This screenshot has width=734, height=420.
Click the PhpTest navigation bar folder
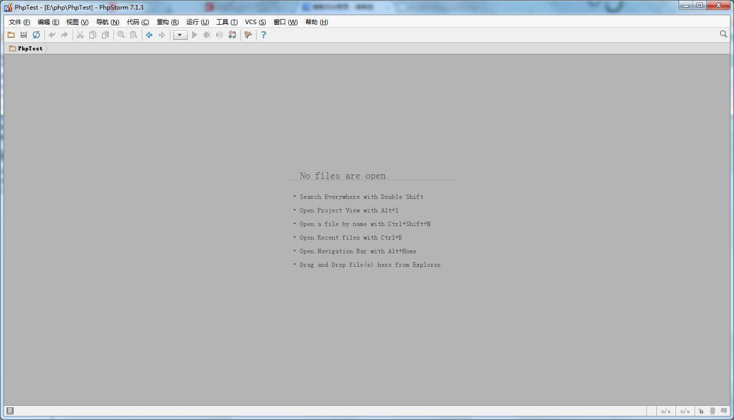[26, 48]
